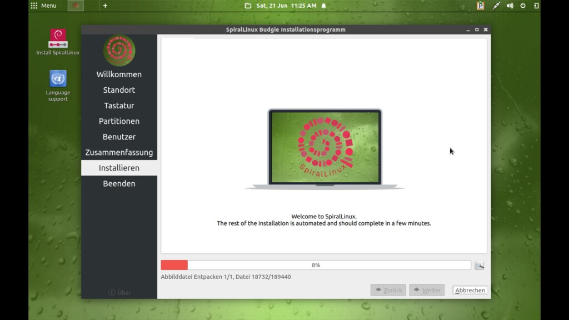
Task: Select Partitionen step in sidebar
Action: tap(119, 121)
